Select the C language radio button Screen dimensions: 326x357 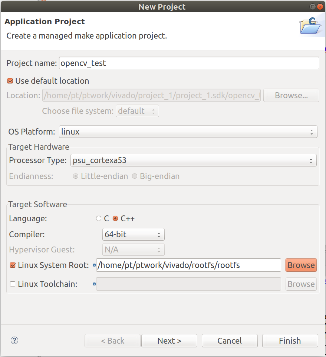[x=98, y=218]
